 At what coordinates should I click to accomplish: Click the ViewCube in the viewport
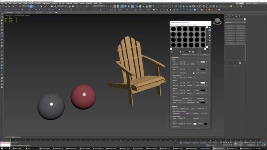click(217, 21)
